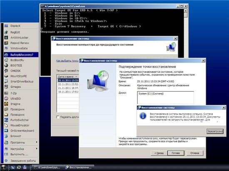Expand the Программы submenu arrow

pos(37,142)
